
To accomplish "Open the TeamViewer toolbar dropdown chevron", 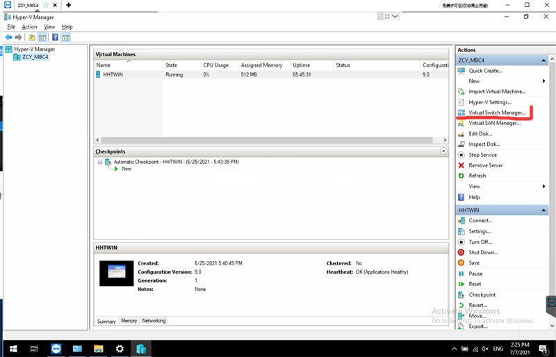I will click(x=395, y=16).
